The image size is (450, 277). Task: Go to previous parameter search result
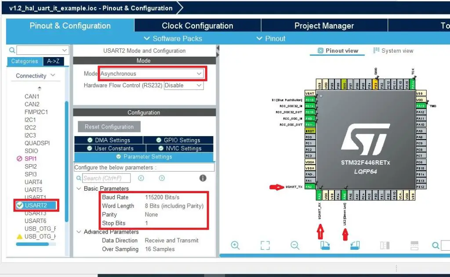click(x=141, y=178)
